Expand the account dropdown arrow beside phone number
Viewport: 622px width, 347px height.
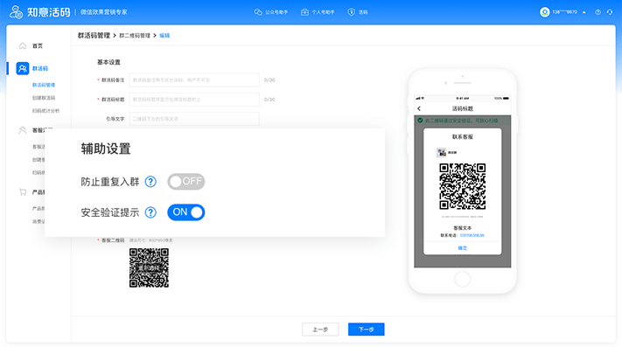click(x=584, y=12)
